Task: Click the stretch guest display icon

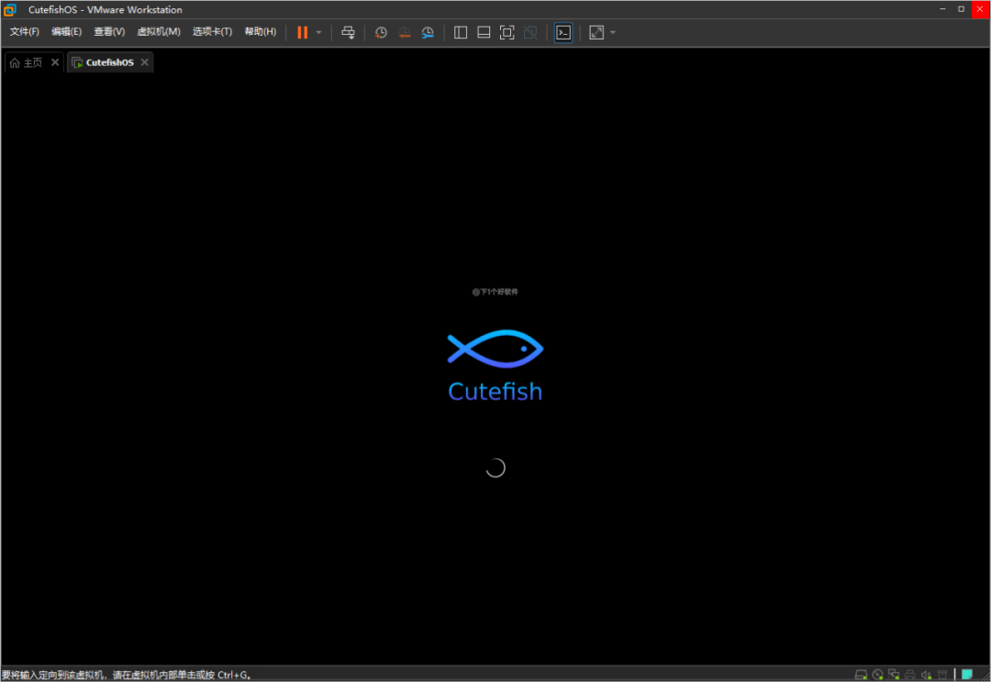Action: coord(596,32)
